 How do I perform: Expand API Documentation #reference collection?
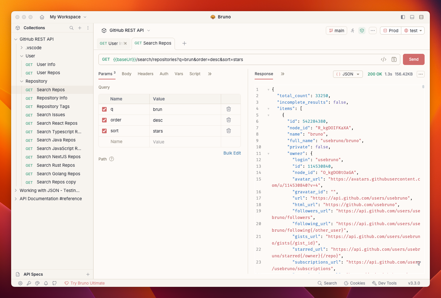(16, 199)
